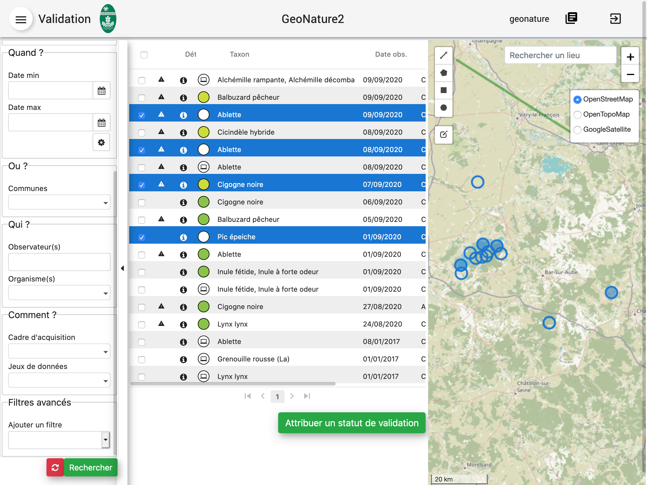Open the Date min calendar picker
Viewport: 647px width, 485px height.
[102, 91]
